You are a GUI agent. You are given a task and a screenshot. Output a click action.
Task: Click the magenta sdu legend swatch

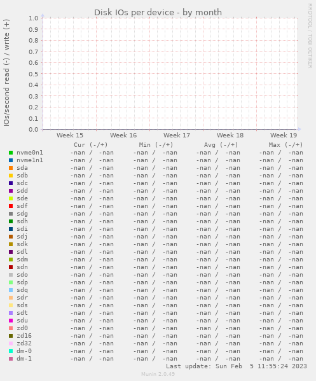coord(11,321)
